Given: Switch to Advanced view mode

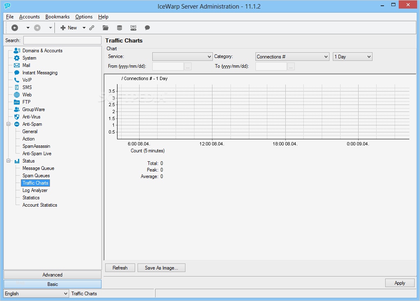Looking at the screenshot, I should (52, 275).
